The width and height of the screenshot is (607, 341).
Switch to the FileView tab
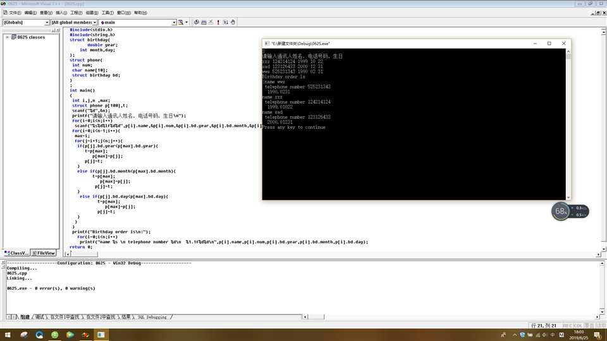click(x=44, y=253)
